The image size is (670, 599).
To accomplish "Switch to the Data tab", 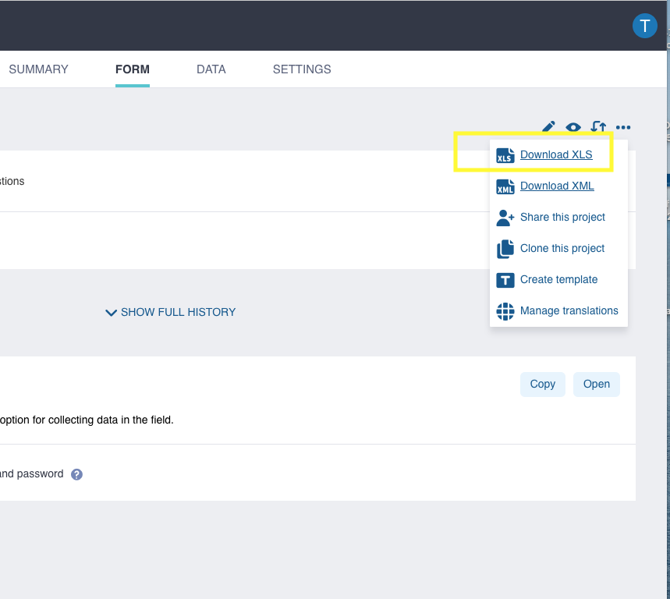I will pyautogui.click(x=211, y=69).
